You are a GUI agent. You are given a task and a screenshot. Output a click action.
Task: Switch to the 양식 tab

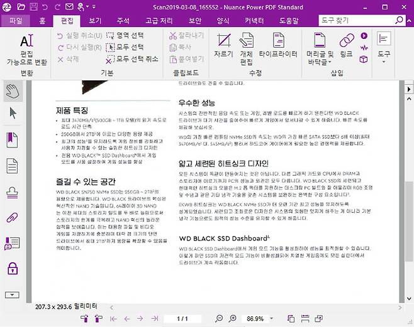click(223, 21)
